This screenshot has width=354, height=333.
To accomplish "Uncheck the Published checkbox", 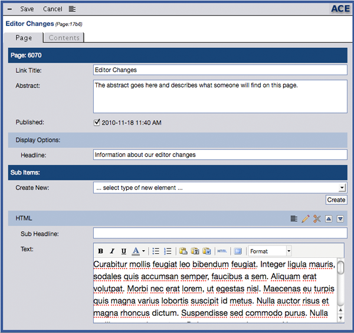I will [97, 123].
